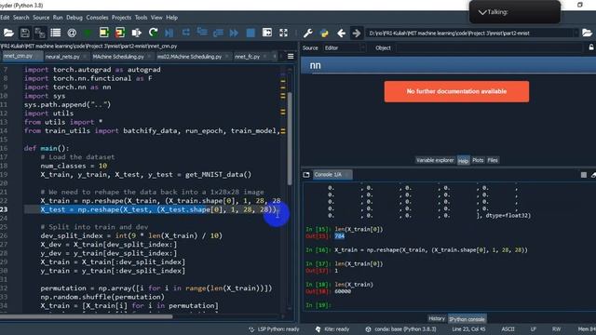Open the Source menu
This screenshot has width=596, height=335.
tap(41, 18)
